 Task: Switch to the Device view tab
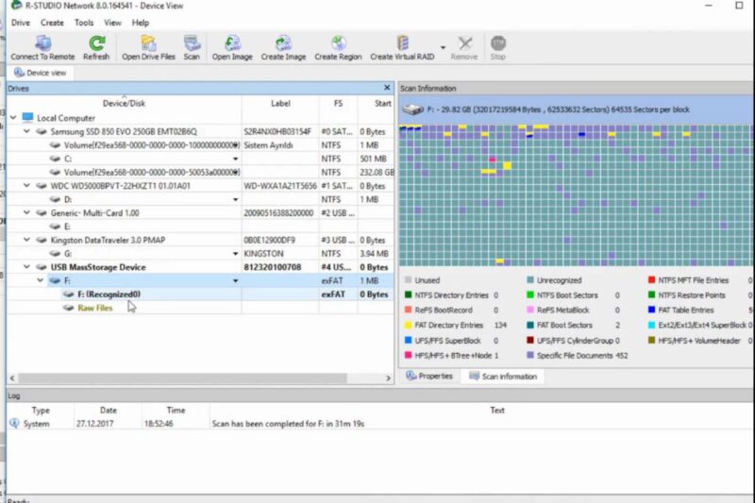(x=40, y=73)
